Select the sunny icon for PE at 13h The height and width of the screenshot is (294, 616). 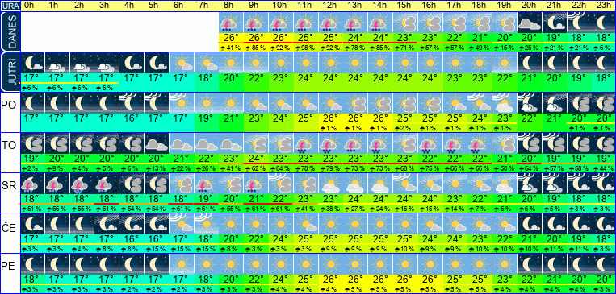(355, 263)
